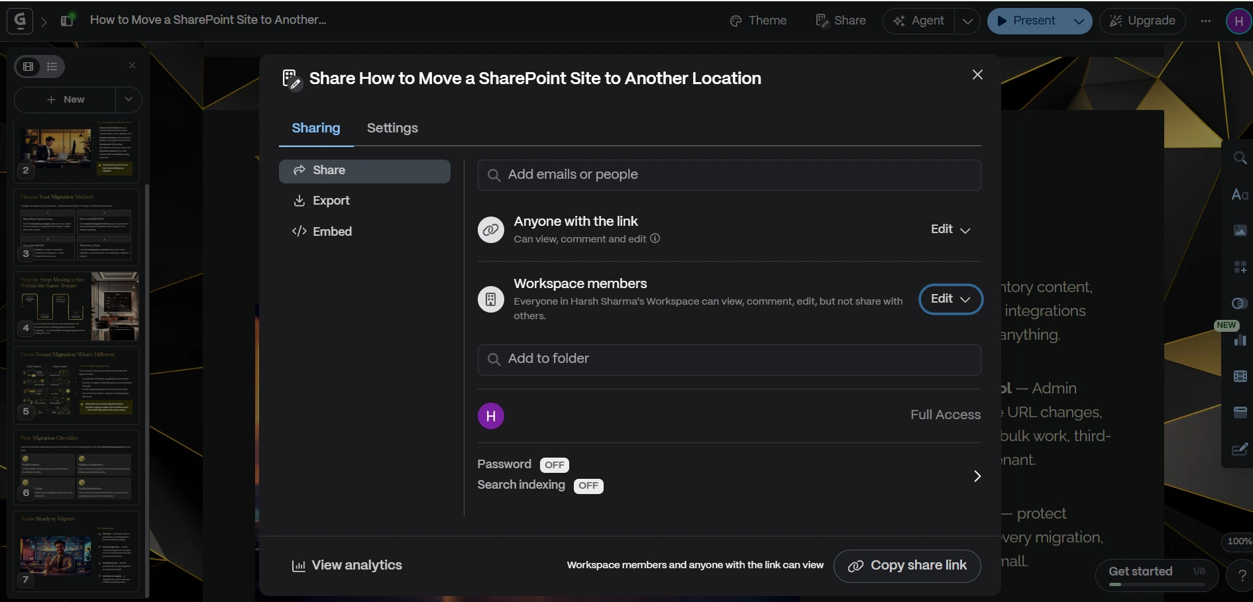Click the sidebar panel icon beside the title
Viewport: 1253px width, 602px height.
point(67,20)
